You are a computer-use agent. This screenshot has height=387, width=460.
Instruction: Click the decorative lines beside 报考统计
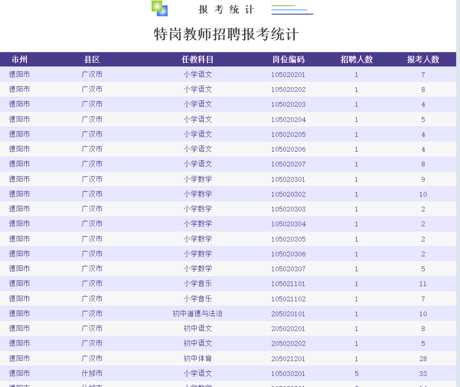292,10
